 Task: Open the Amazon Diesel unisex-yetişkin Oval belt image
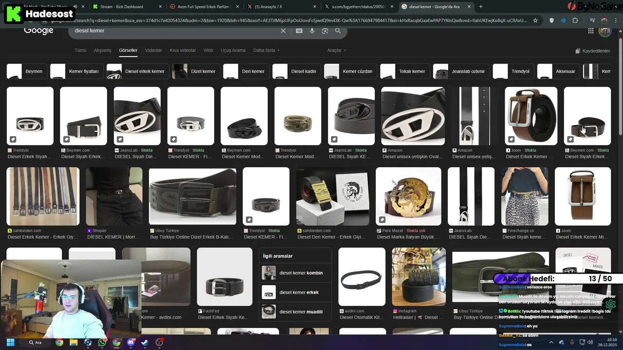click(x=413, y=116)
